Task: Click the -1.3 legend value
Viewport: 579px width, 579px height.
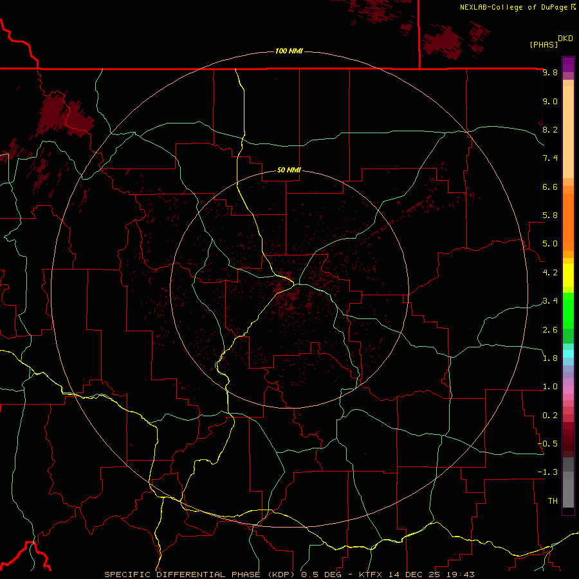Action: (547, 472)
